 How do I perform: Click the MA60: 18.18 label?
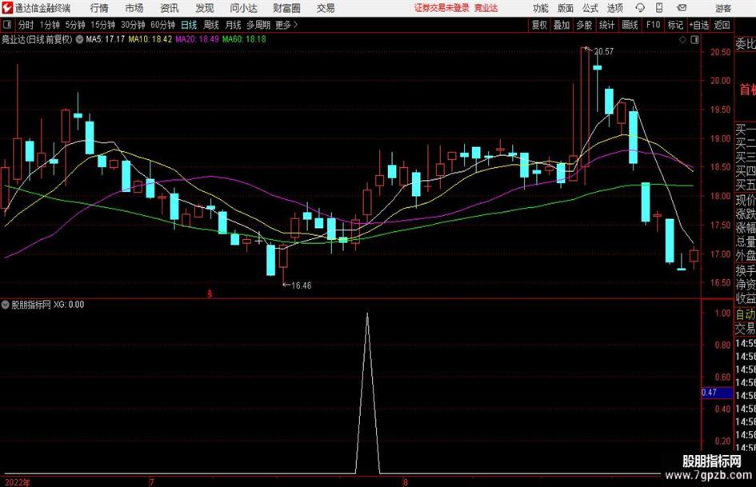coord(244,39)
